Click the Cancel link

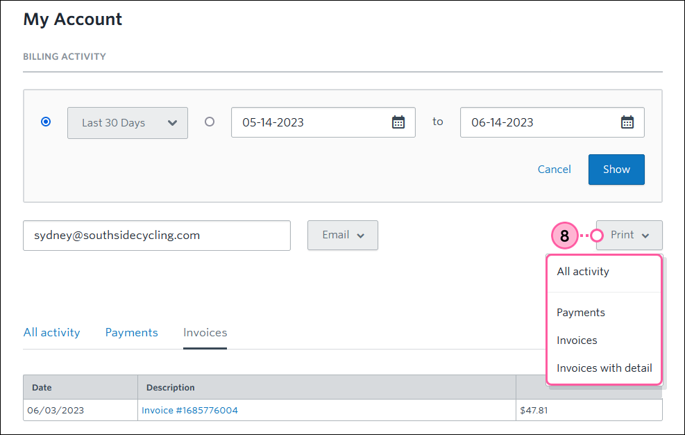[554, 169]
